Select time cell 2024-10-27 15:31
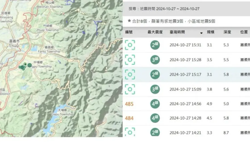The width and height of the screenshot is (250, 142). tap(186, 45)
